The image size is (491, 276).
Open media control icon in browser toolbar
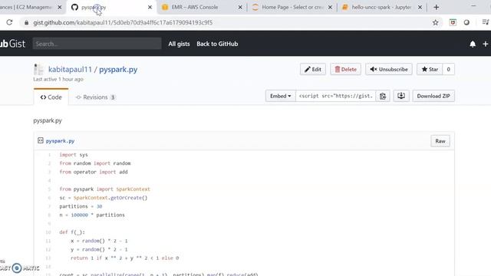pyautogui.click(x=486, y=22)
